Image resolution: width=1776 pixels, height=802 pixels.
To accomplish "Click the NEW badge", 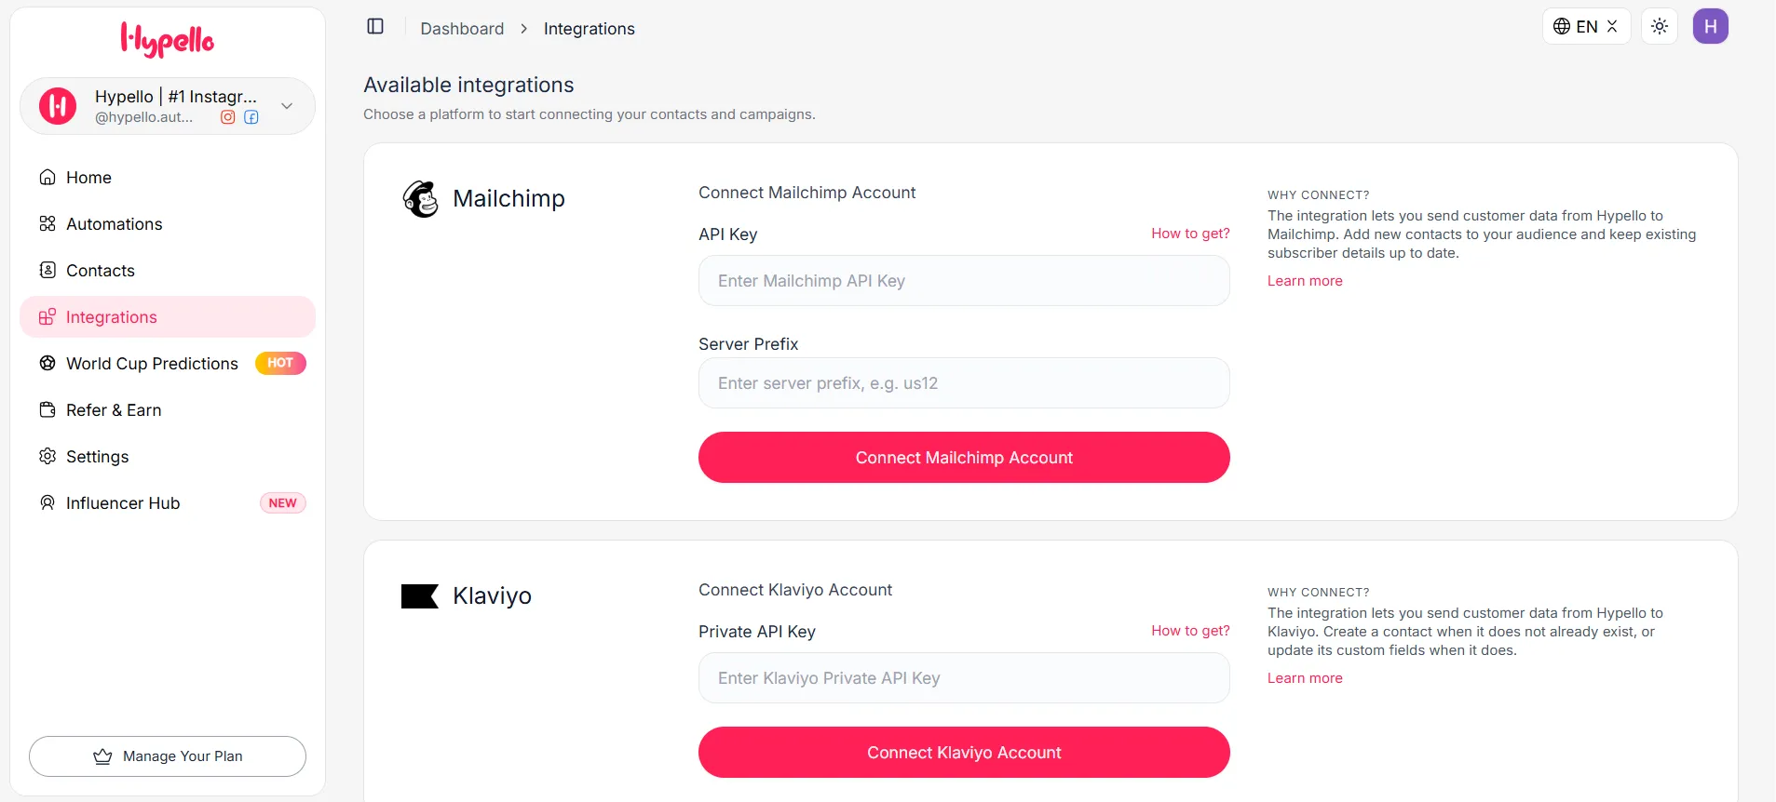I will pos(282,502).
